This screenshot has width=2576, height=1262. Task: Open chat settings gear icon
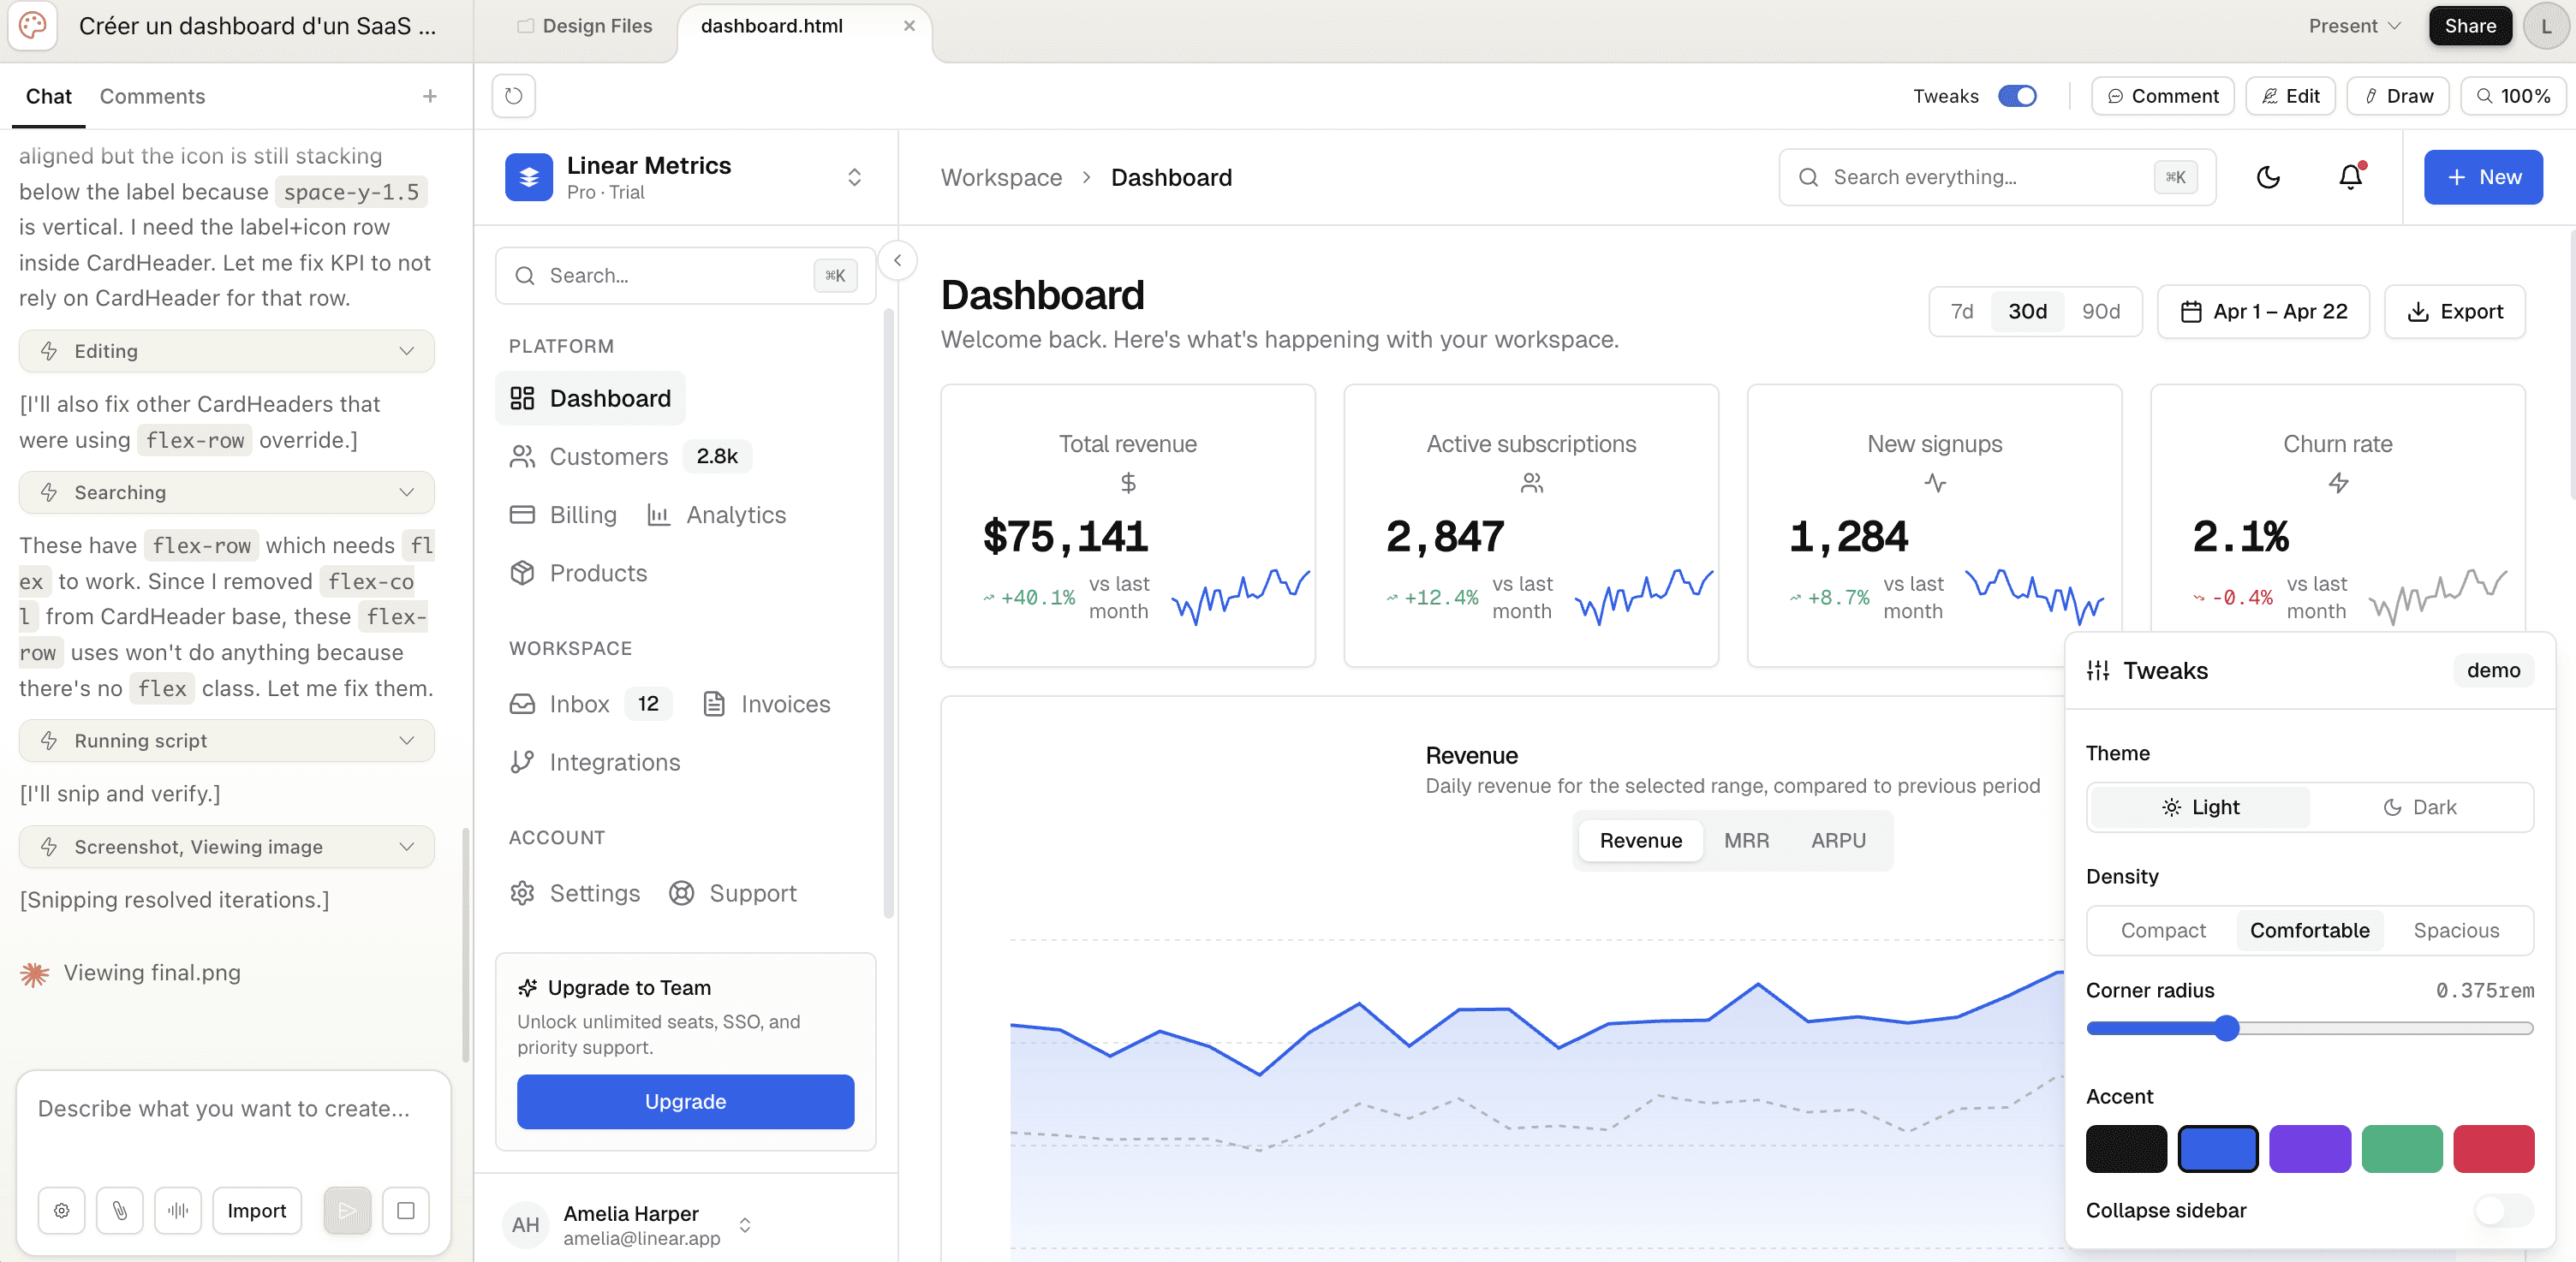pos(62,1211)
